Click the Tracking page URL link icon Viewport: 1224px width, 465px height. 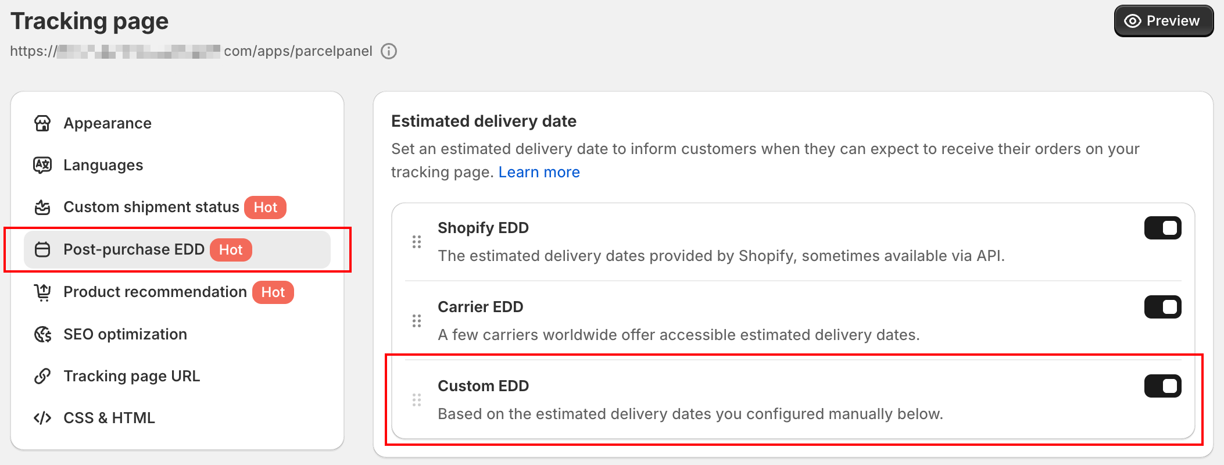pos(42,376)
